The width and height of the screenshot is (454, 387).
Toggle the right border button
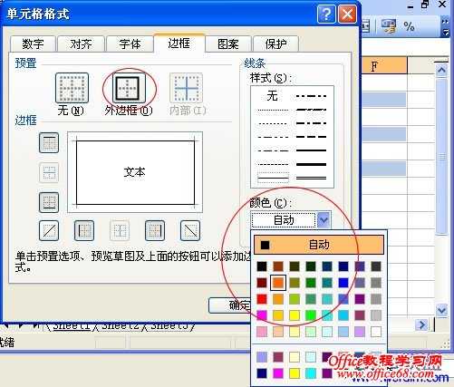point(155,230)
